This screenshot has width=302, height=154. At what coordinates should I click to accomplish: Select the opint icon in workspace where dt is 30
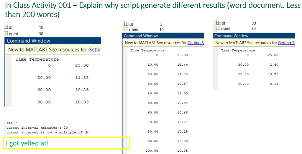[x=218, y=28]
